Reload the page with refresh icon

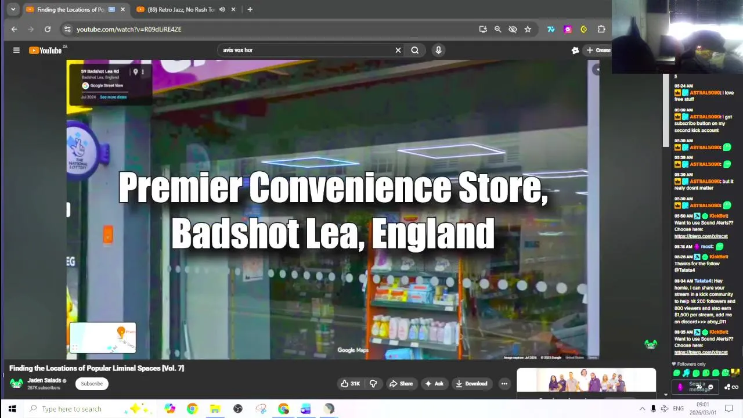tap(48, 29)
